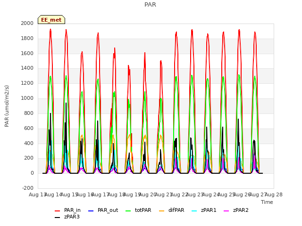Image resolution: width=302 pixels, height=226 pixels.
Task: Click the 1000 Y-axis tick value
Action: coord(27,98)
